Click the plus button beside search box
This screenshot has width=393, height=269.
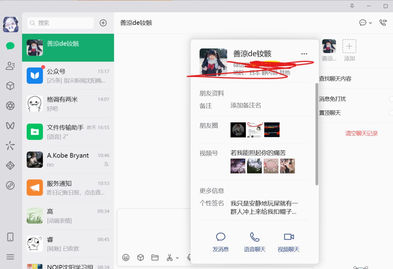[x=103, y=23]
